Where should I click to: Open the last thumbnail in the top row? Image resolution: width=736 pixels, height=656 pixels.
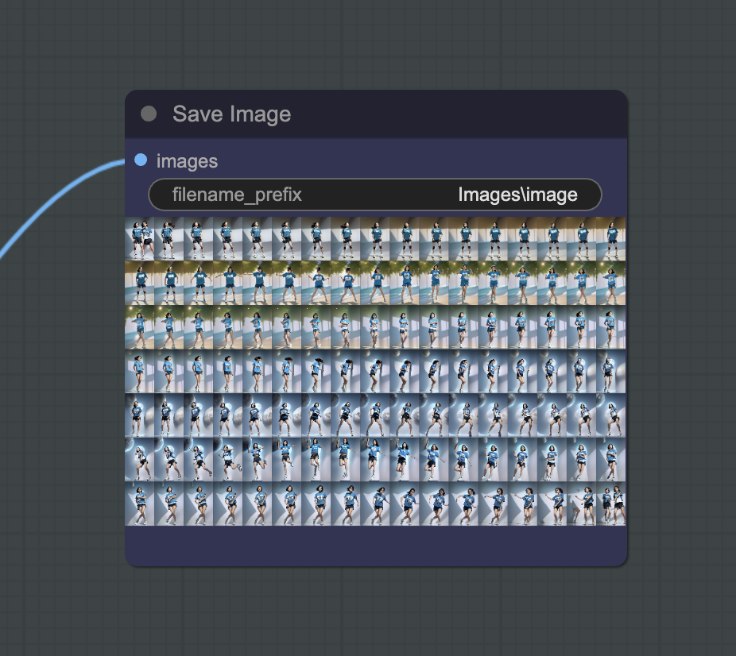610,239
